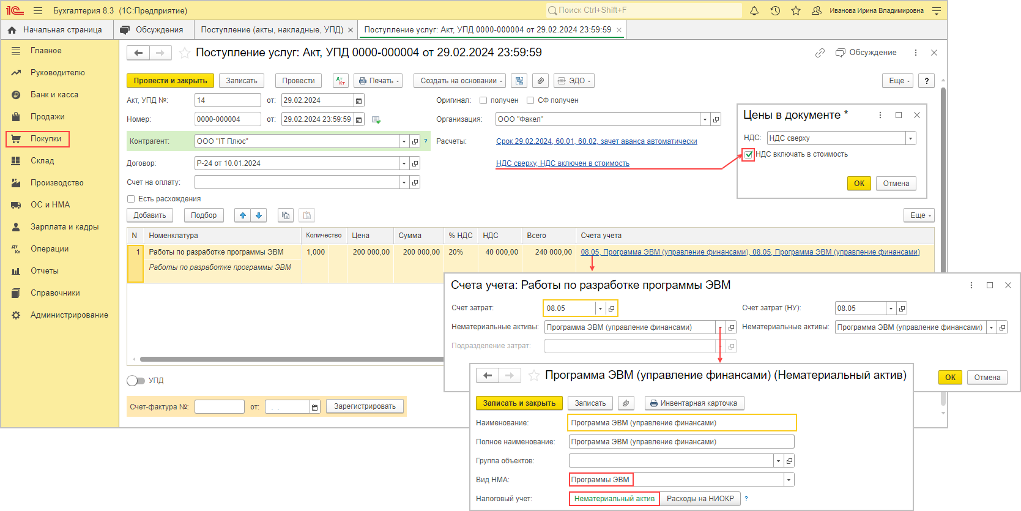Enable Есть расхождения checkbox
The height and width of the screenshot is (511, 1021).
[131, 199]
